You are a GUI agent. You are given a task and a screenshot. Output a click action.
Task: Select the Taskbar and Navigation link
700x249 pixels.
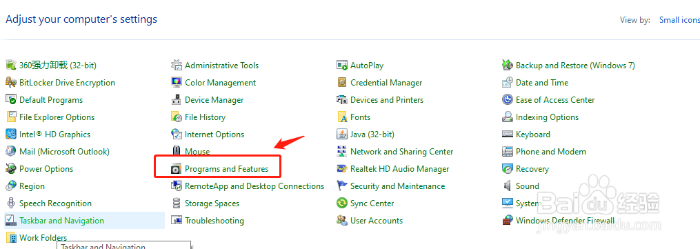point(61,221)
